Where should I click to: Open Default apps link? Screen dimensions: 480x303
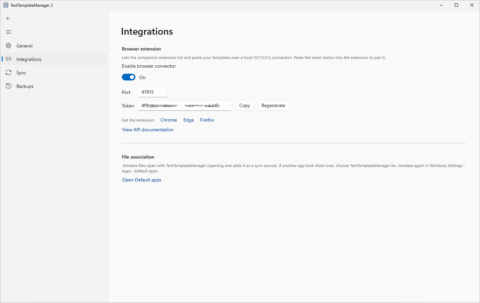pyautogui.click(x=142, y=180)
